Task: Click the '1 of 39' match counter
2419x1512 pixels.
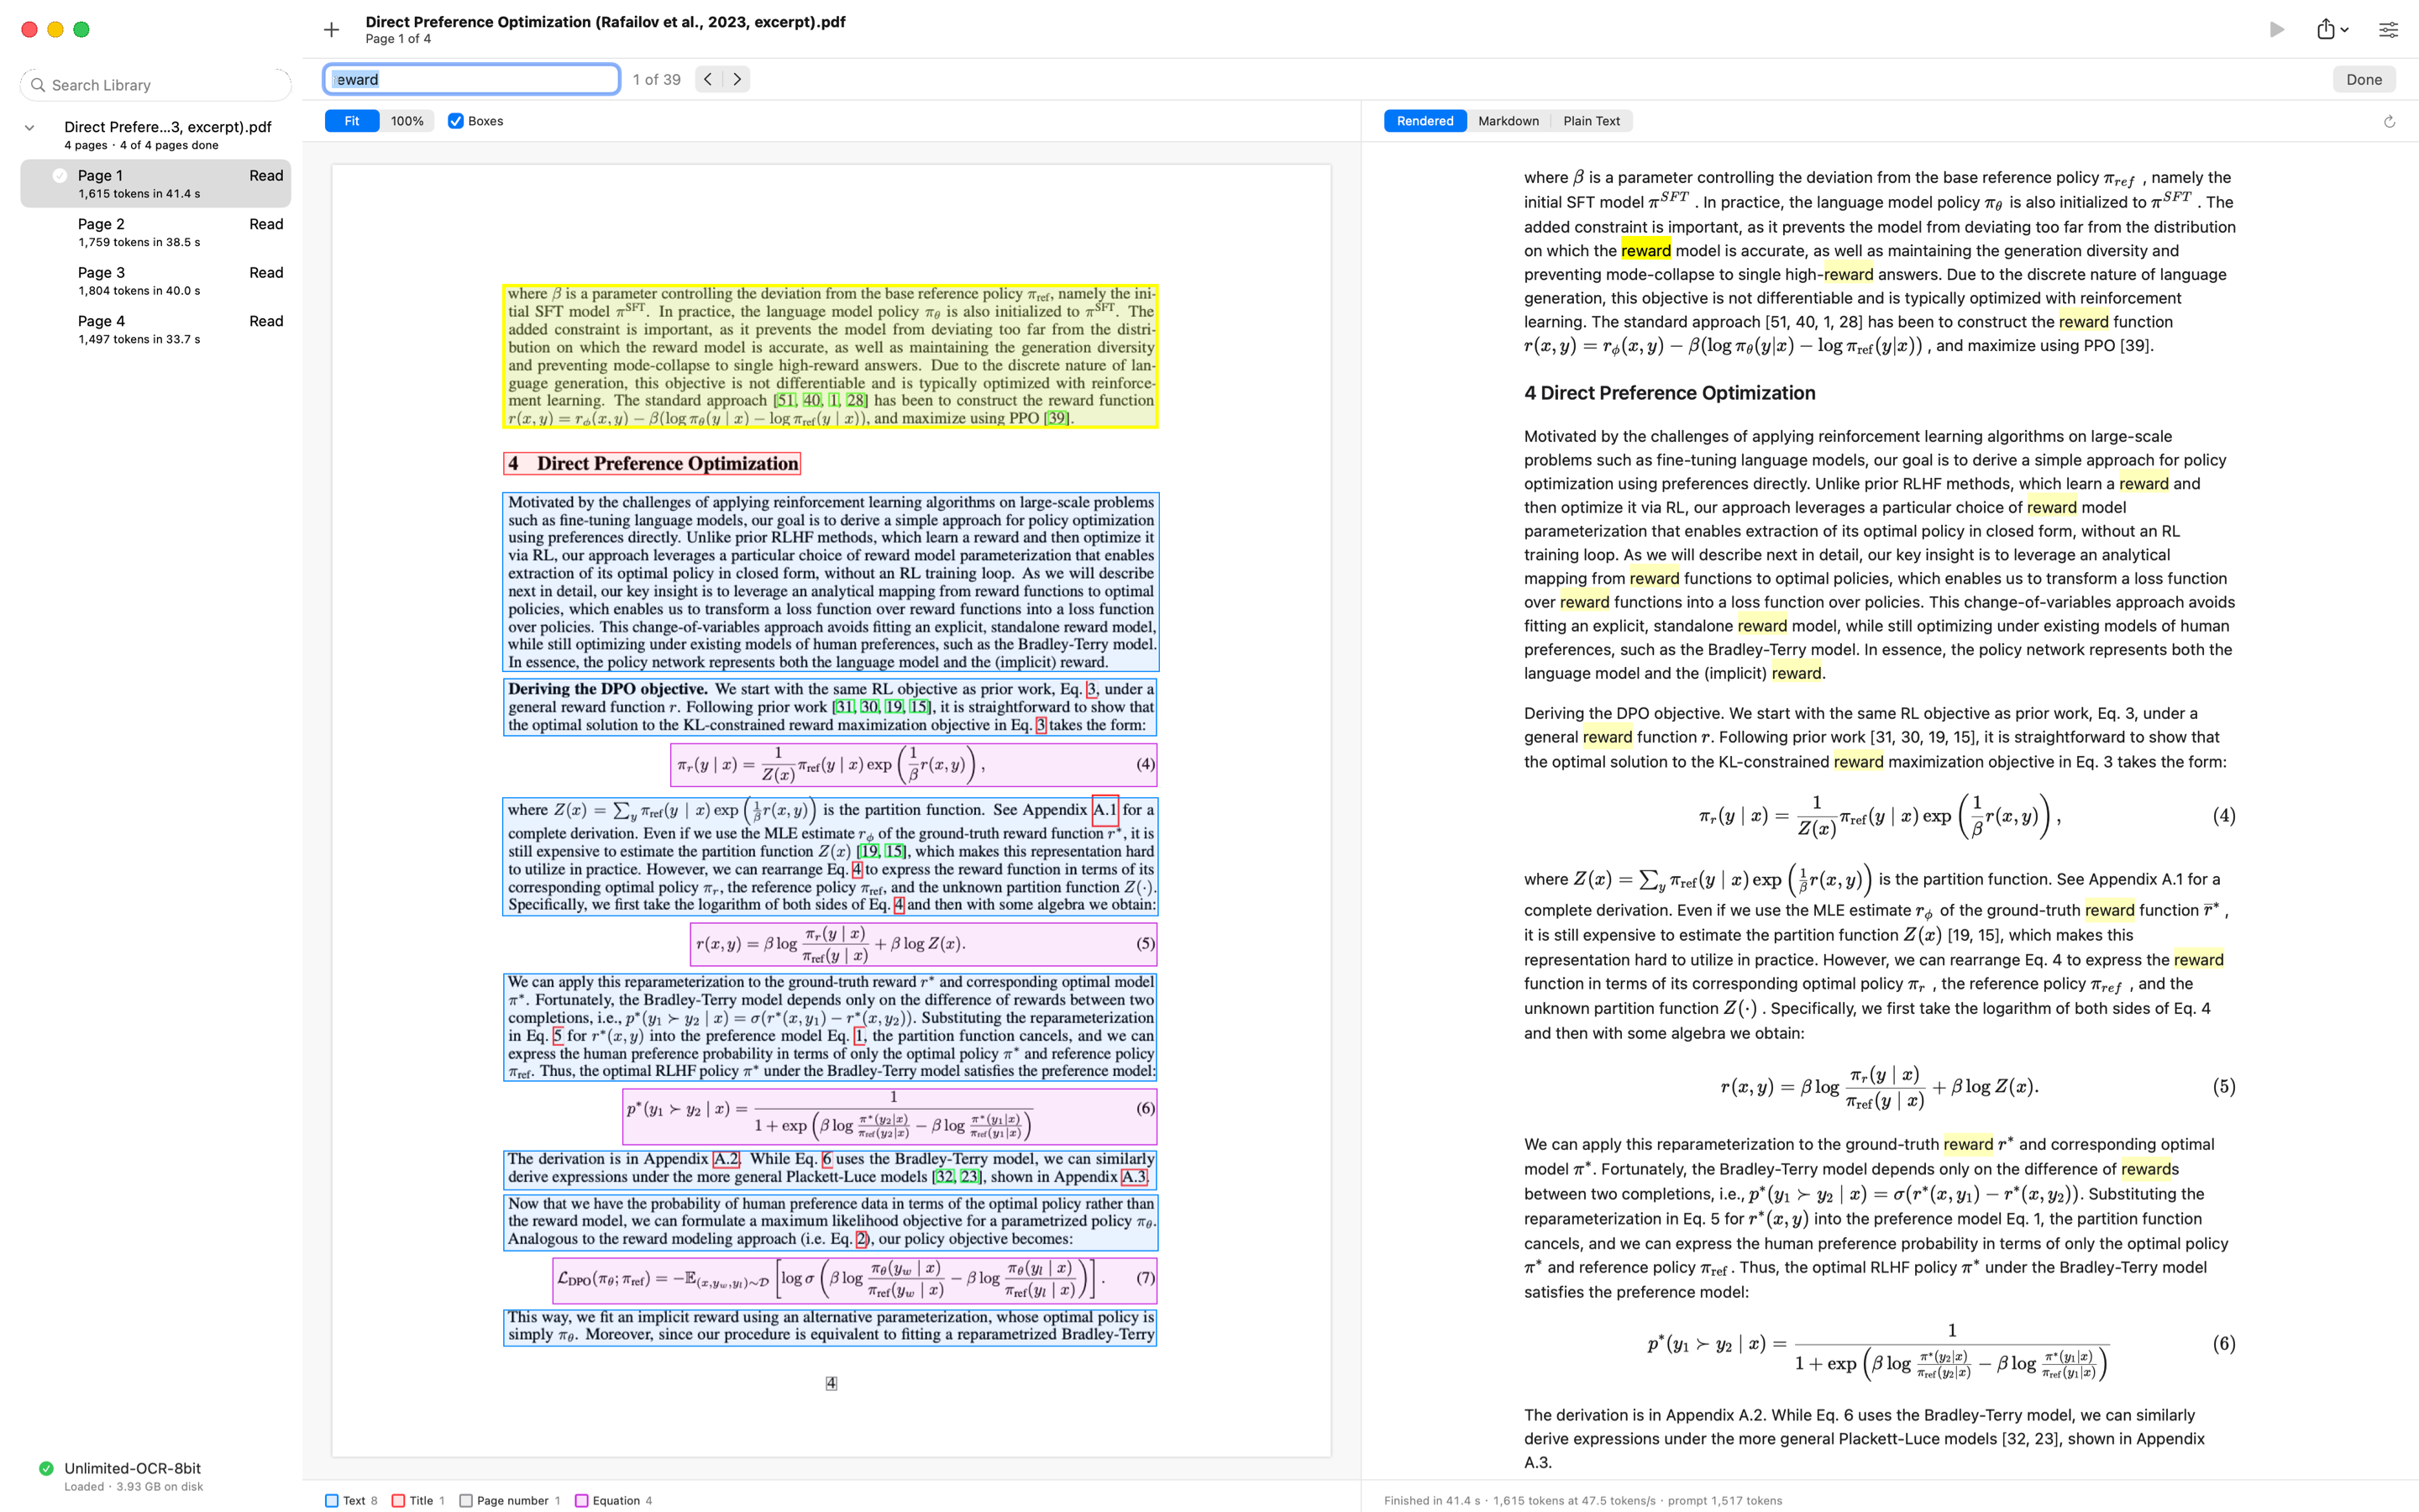Action: point(656,79)
